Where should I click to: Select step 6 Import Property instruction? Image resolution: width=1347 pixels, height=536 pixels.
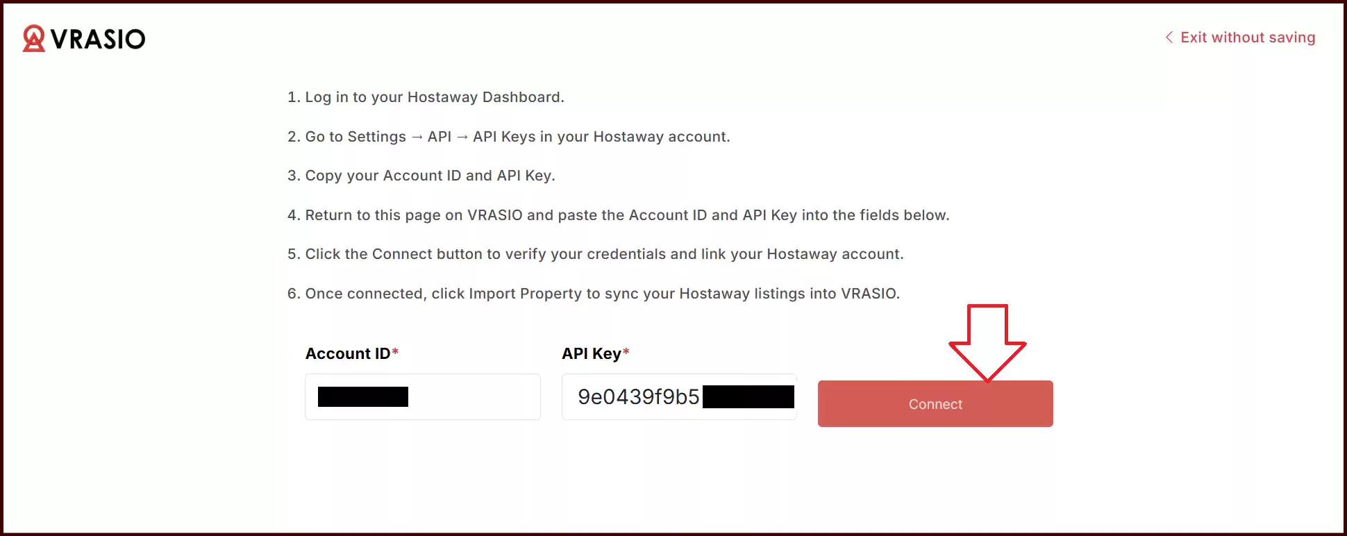[594, 294]
